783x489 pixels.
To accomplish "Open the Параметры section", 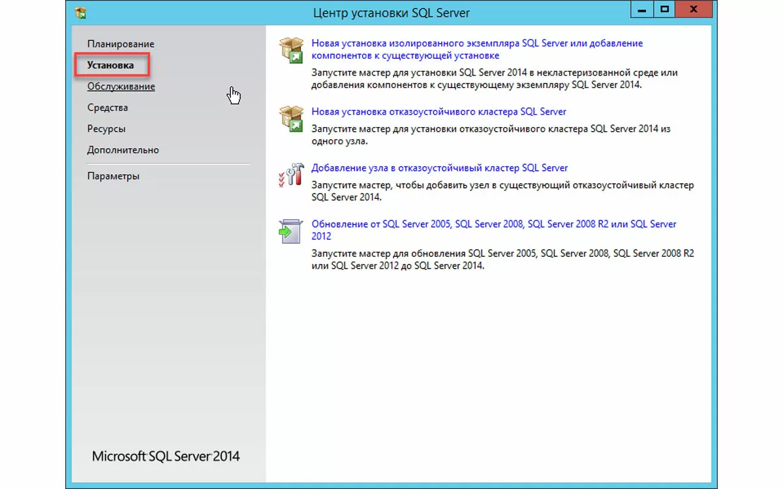I will point(113,176).
